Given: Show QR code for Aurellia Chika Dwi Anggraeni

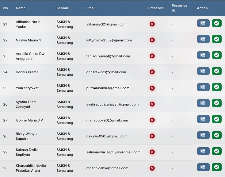Looking at the screenshot, I should (x=203, y=55).
